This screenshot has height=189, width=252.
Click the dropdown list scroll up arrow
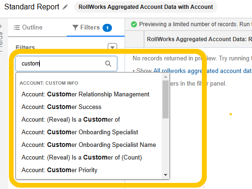(165, 77)
